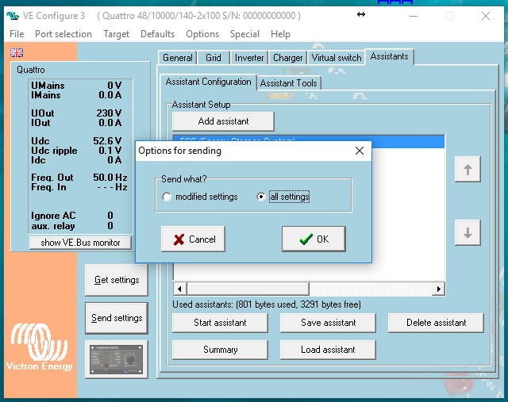Screen dimensions: 508x402
Task: Click the Summary button
Action: [x=221, y=350]
